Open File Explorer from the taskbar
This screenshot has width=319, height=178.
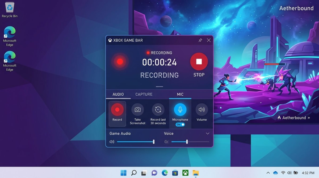point(196,173)
